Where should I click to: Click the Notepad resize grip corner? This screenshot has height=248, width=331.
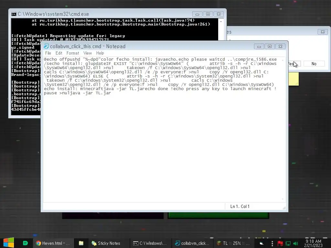pyautogui.click(x=284, y=208)
